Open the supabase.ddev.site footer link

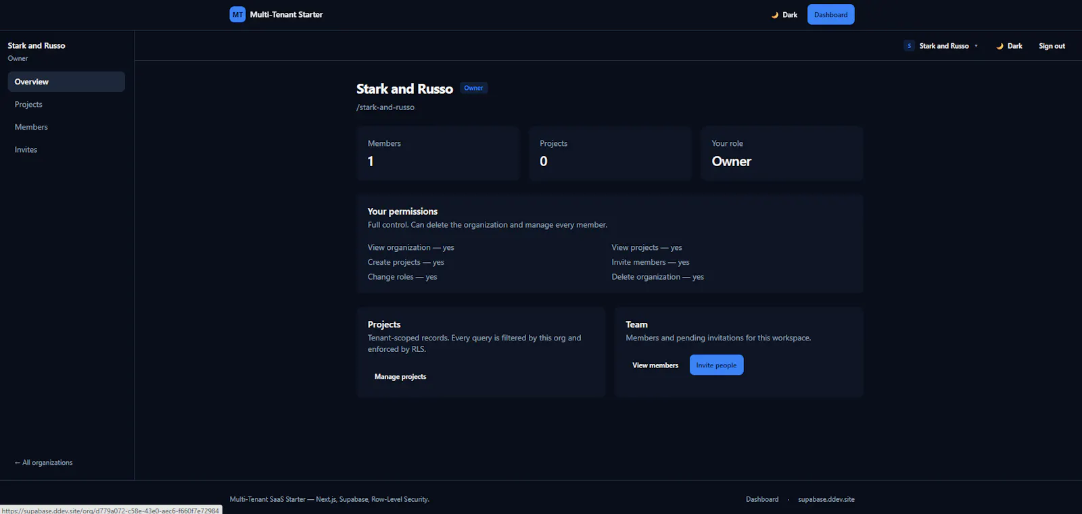(x=826, y=499)
